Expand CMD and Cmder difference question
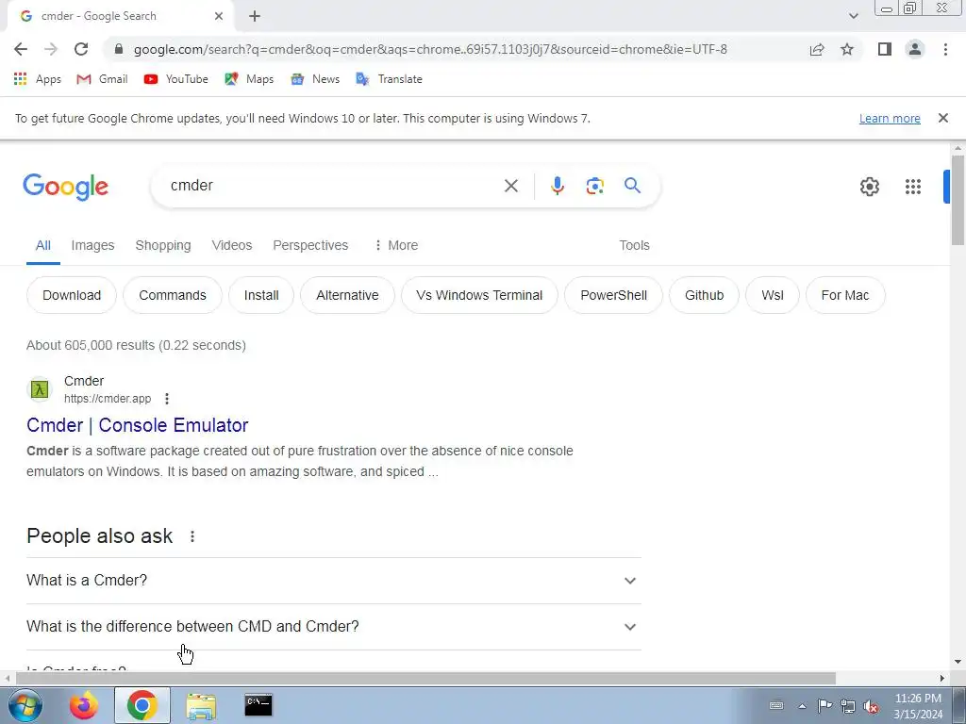 click(x=334, y=627)
